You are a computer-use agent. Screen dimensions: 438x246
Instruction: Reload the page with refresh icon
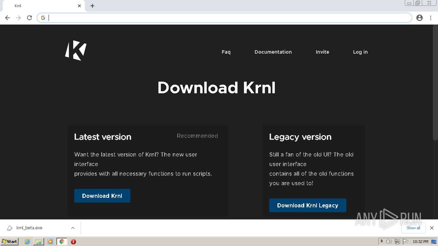29,18
